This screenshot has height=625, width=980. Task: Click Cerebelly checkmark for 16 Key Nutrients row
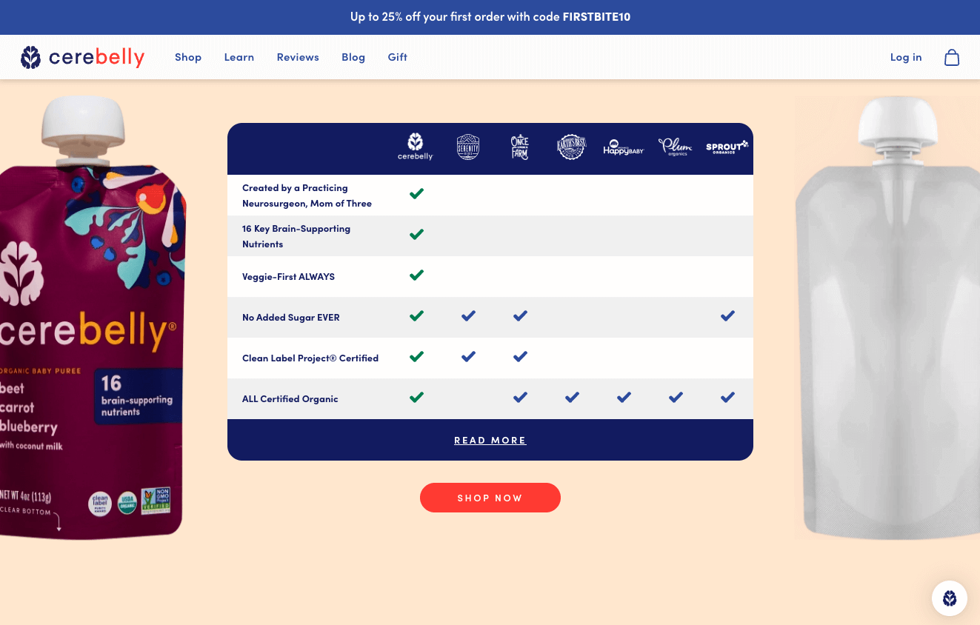pyautogui.click(x=416, y=235)
